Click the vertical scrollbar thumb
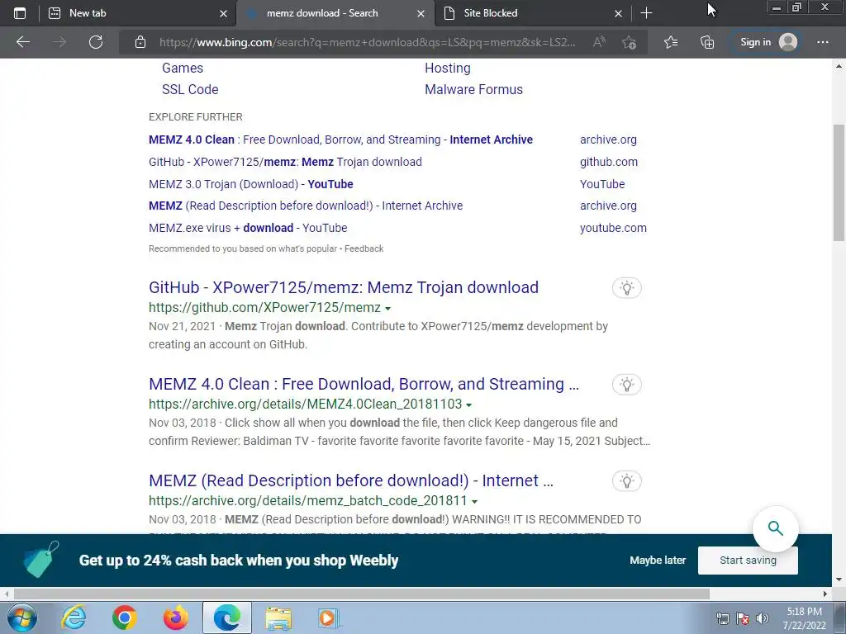Image resolution: width=846 pixels, height=634 pixels. tap(839, 182)
